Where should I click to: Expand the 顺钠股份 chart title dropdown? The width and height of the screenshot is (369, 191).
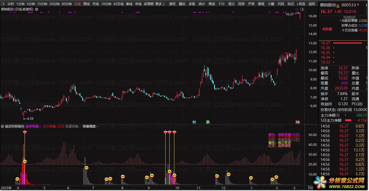37,9
